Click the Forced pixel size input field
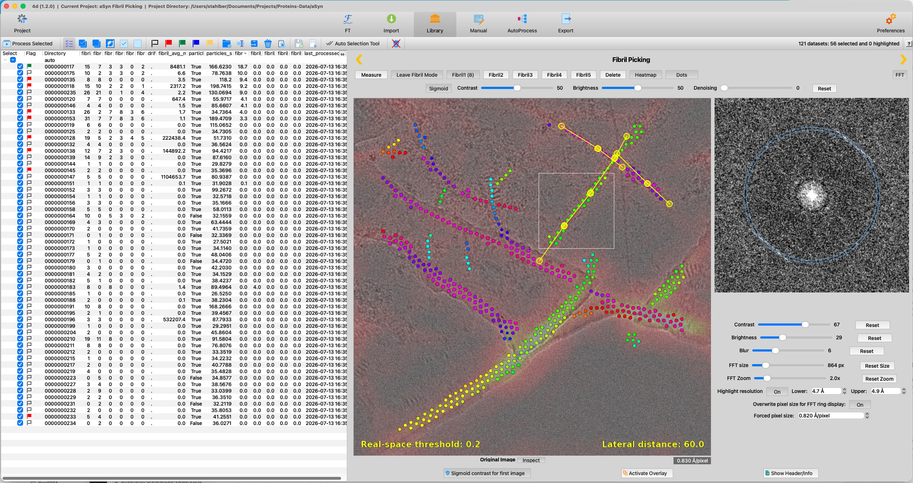Viewport: 913px width, 483px height. [x=831, y=416]
